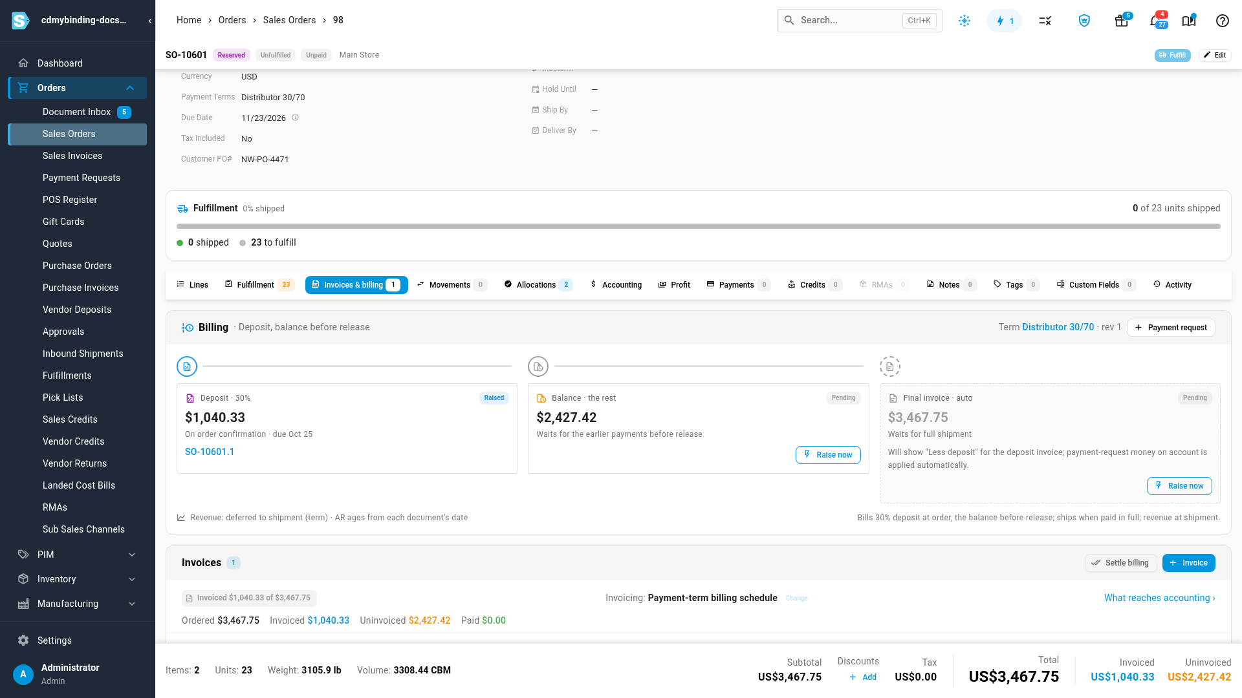Click the Final invoice dashed step icon
Screen dimensions: 1242x698
click(x=890, y=366)
